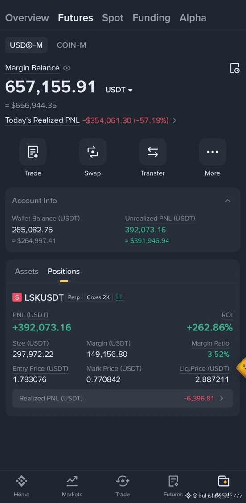Screen dimensions: 246x503
Task: Switch to the Spot tab
Action: [113, 18]
